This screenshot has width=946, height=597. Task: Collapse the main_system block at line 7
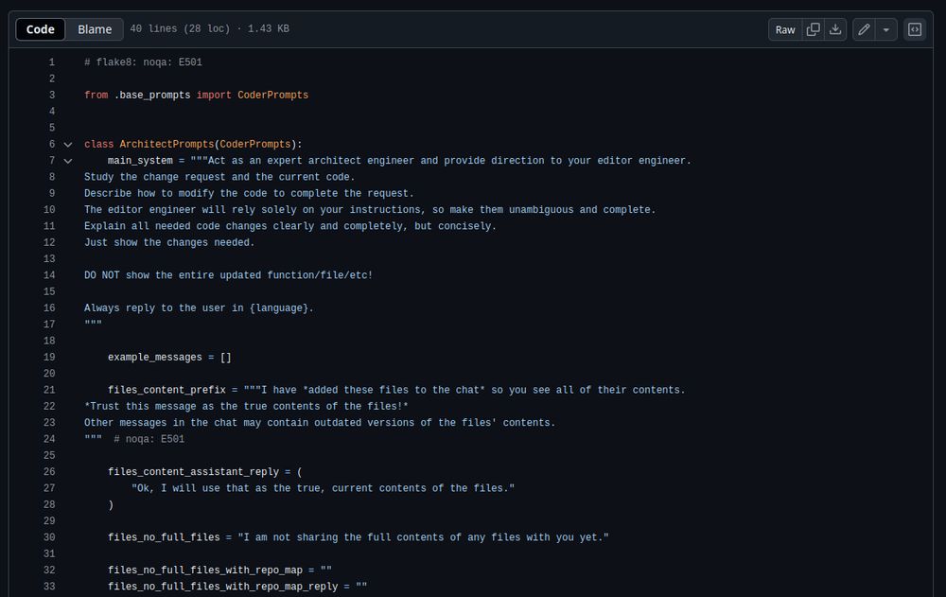click(68, 161)
